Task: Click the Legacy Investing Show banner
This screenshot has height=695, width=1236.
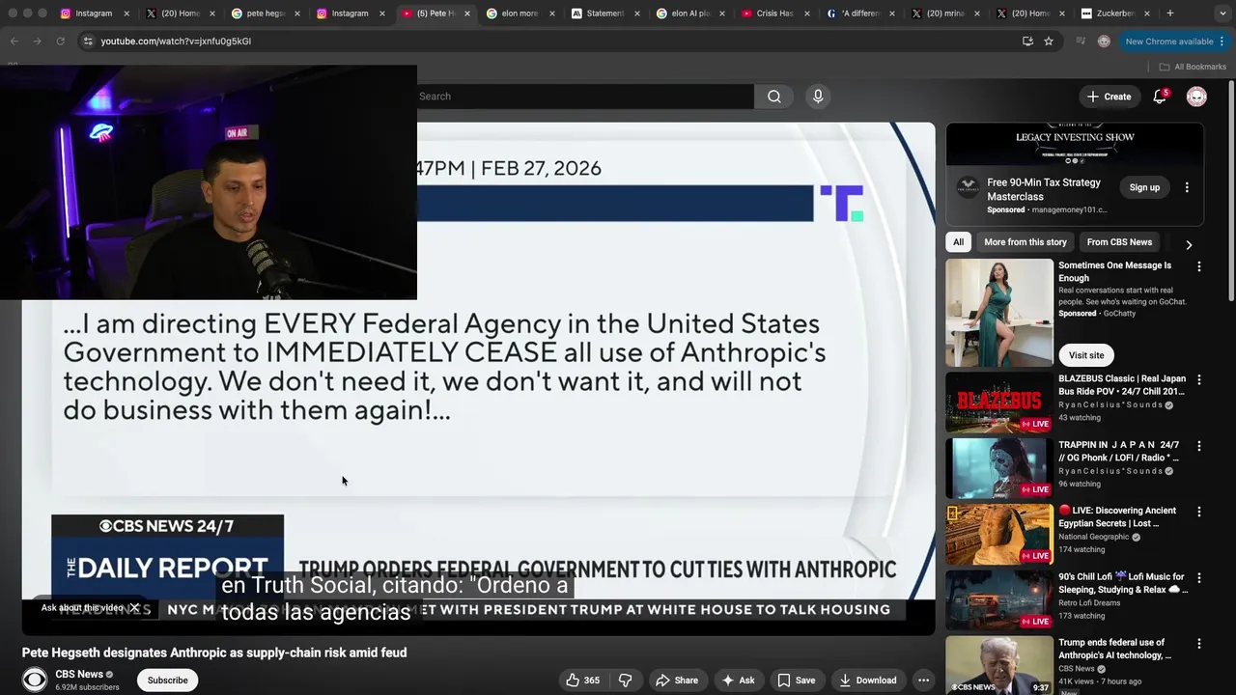Action: coord(1075,144)
